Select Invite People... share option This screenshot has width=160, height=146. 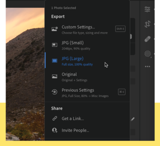point(88,130)
